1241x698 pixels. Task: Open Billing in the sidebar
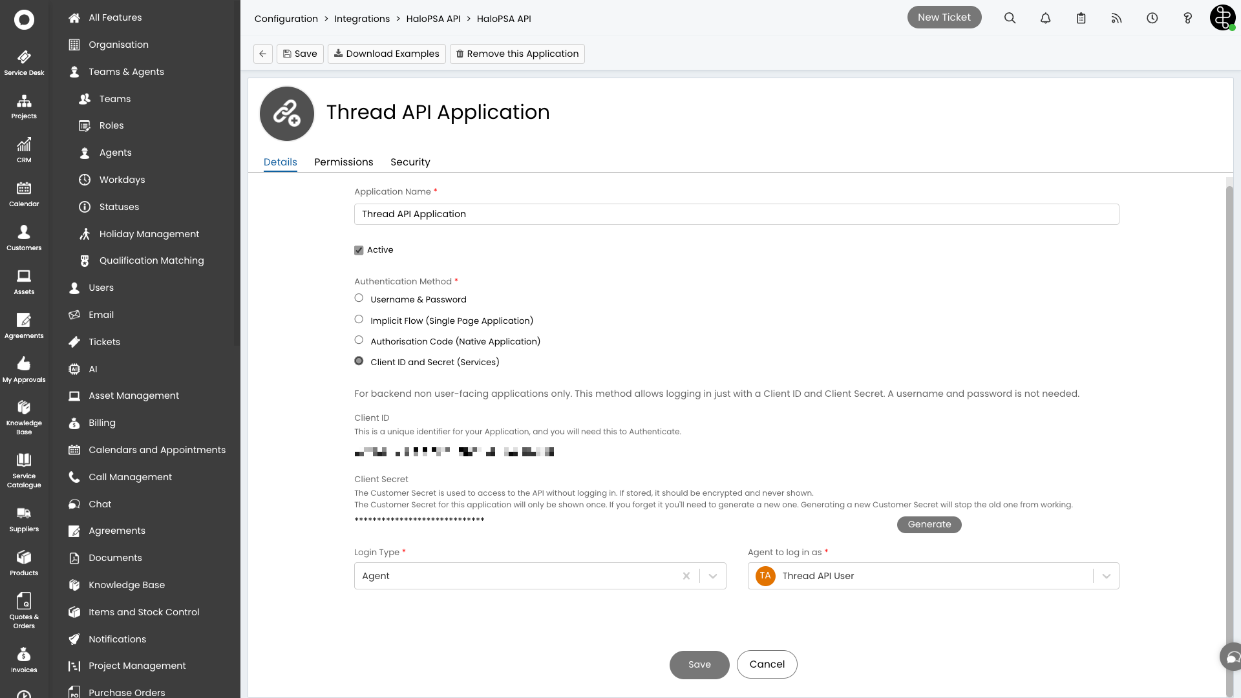(102, 423)
